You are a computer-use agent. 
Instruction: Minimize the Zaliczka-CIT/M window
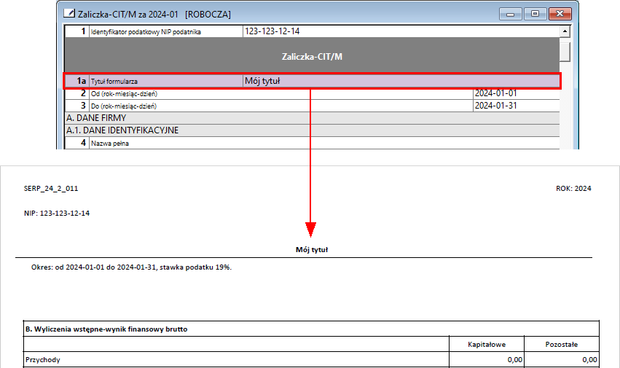(513, 13)
